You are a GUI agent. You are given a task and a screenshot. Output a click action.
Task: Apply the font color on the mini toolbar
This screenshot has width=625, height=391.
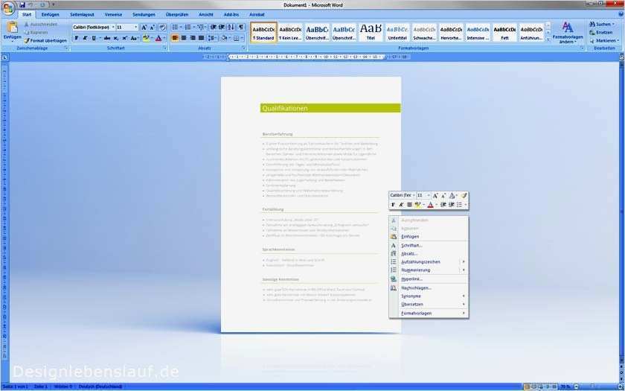coord(430,205)
